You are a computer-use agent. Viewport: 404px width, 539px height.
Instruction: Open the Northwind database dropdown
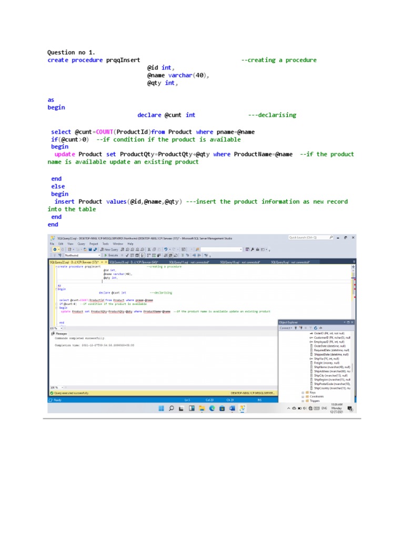[82, 255]
